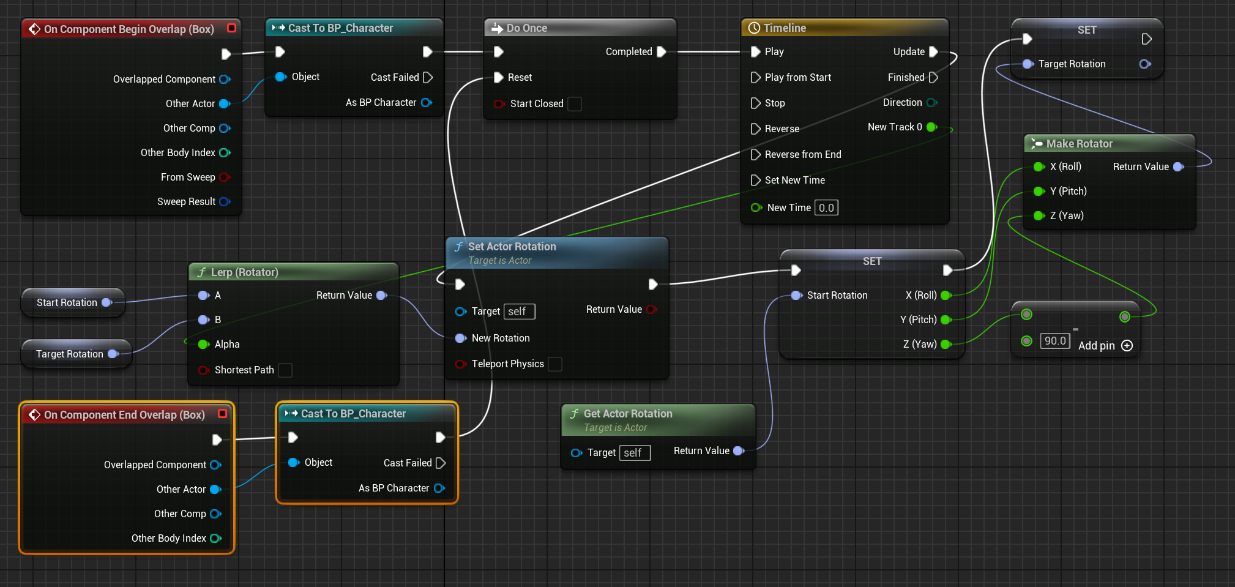Click the End Overlap event delegate pin
Image resolution: width=1235 pixels, height=587 pixels.
click(x=222, y=414)
